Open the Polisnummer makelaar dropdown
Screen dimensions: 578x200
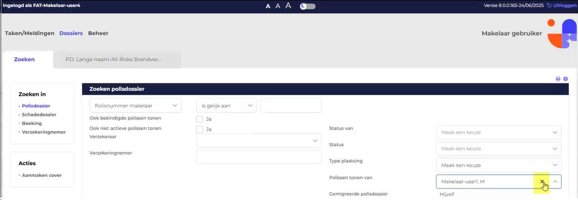(135, 106)
